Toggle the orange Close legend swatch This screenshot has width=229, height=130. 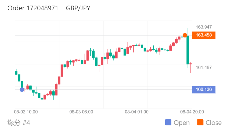click(x=200, y=123)
